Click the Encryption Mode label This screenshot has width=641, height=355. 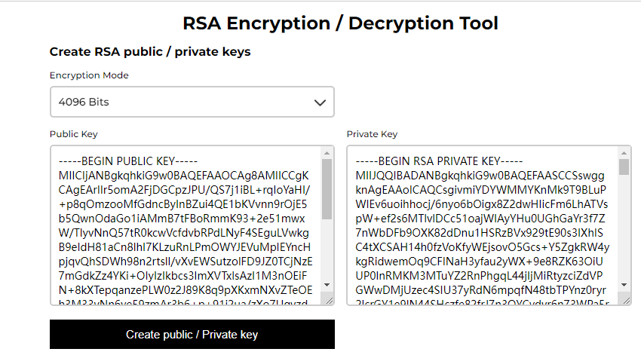coord(89,75)
